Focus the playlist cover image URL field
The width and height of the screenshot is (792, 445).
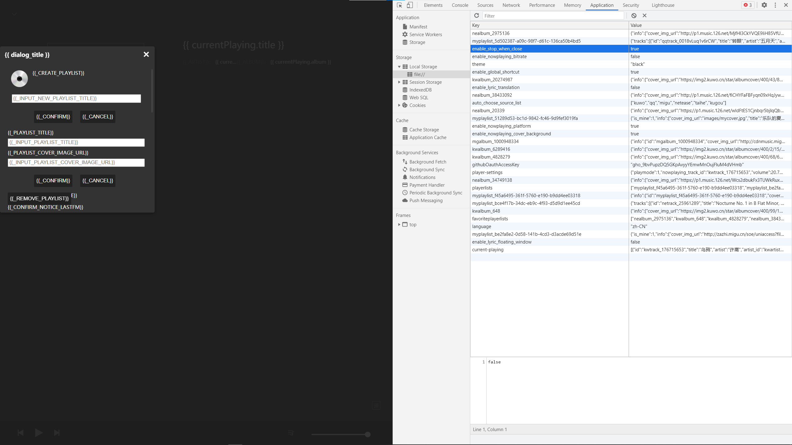76,163
